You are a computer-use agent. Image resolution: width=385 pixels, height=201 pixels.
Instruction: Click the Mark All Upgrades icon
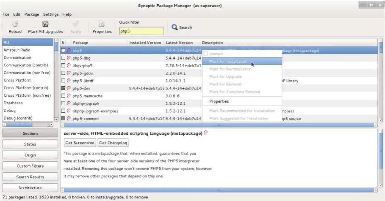click(45, 24)
